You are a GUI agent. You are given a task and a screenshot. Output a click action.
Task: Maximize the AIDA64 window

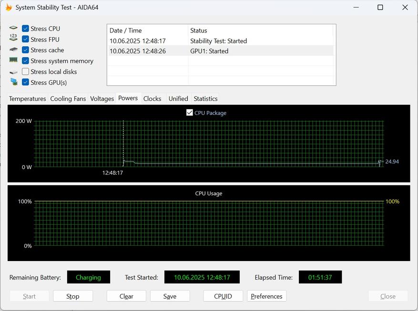(x=380, y=8)
